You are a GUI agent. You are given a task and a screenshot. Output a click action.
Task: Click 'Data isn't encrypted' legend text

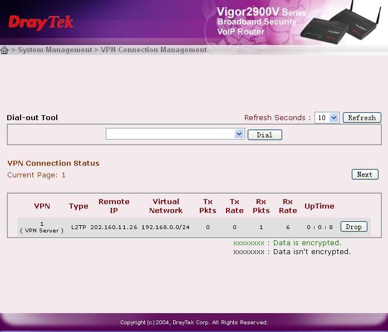312,252
